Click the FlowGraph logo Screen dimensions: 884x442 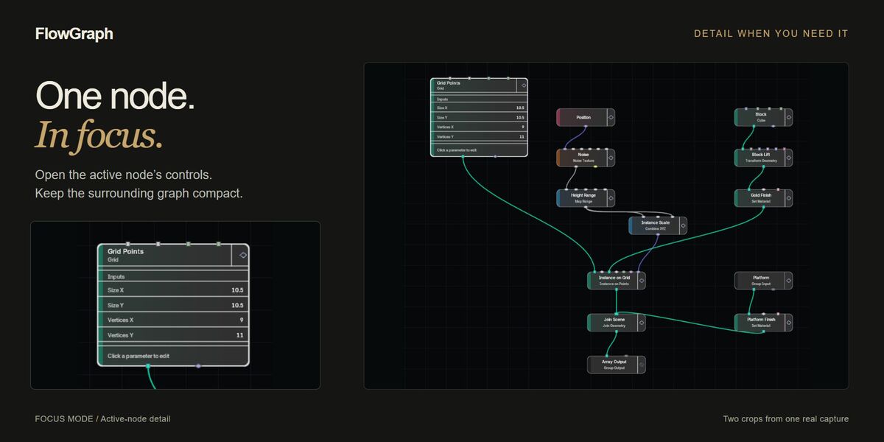coord(74,34)
